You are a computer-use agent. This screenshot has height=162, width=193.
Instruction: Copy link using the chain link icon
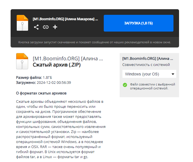46,27
